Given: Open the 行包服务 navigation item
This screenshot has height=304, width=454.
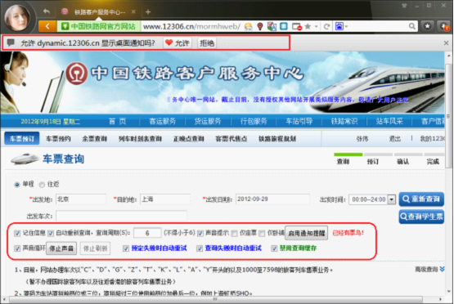Looking at the screenshot, I should tap(254, 121).
